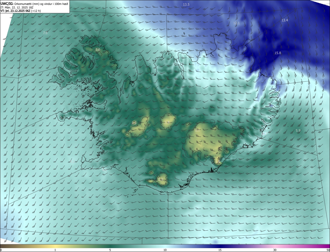The height and width of the screenshot is (252, 330).
Task: Click the 2.3 value label
Action: tap(134, 123)
